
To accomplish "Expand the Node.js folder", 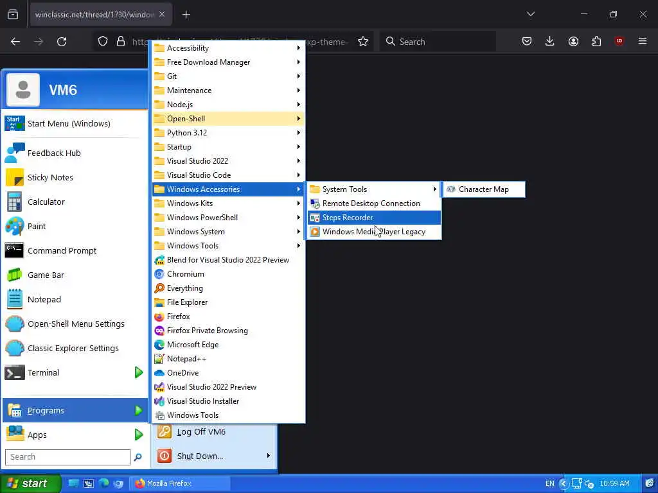I will point(228,105).
